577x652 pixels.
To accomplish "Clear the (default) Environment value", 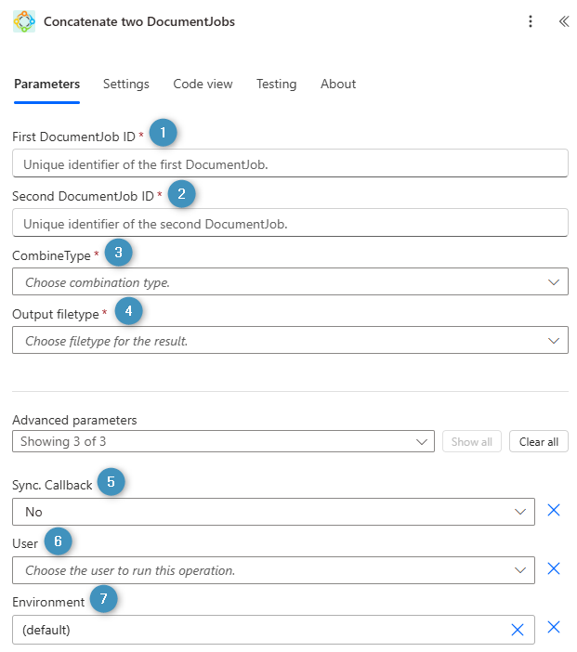I will [x=518, y=630].
